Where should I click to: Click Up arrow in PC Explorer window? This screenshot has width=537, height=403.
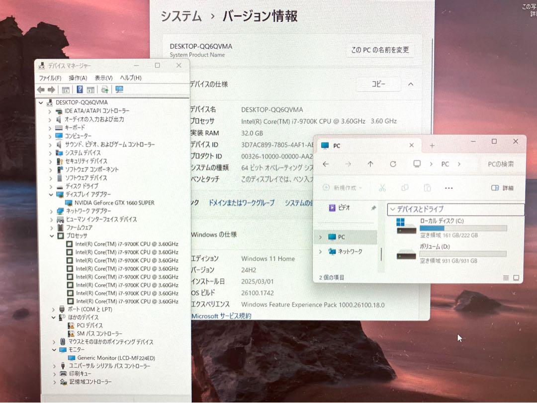tap(370, 164)
